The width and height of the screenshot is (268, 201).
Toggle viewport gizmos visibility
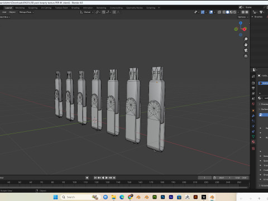(x=203, y=12)
